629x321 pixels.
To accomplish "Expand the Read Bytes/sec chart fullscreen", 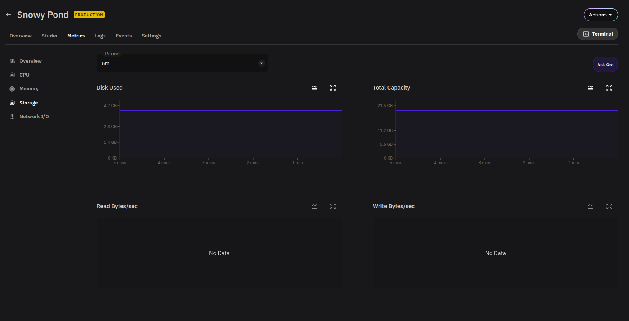I will [333, 207].
